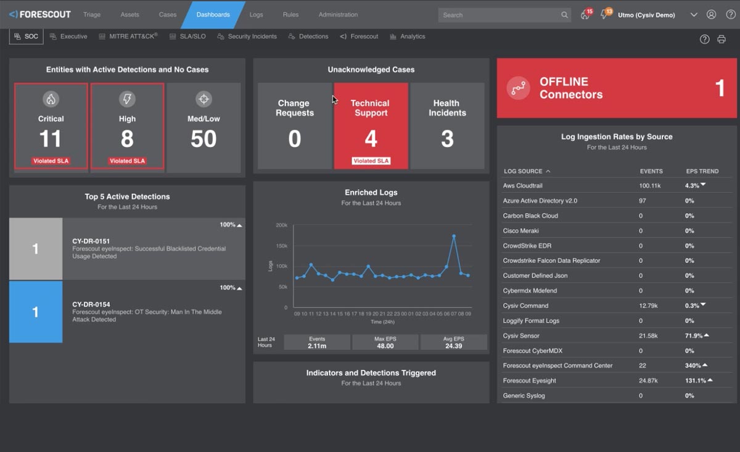The image size is (740, 452).
Task: Sort by the EPS TREND column header
Action: pyautogui.click(x=702, y=171)
